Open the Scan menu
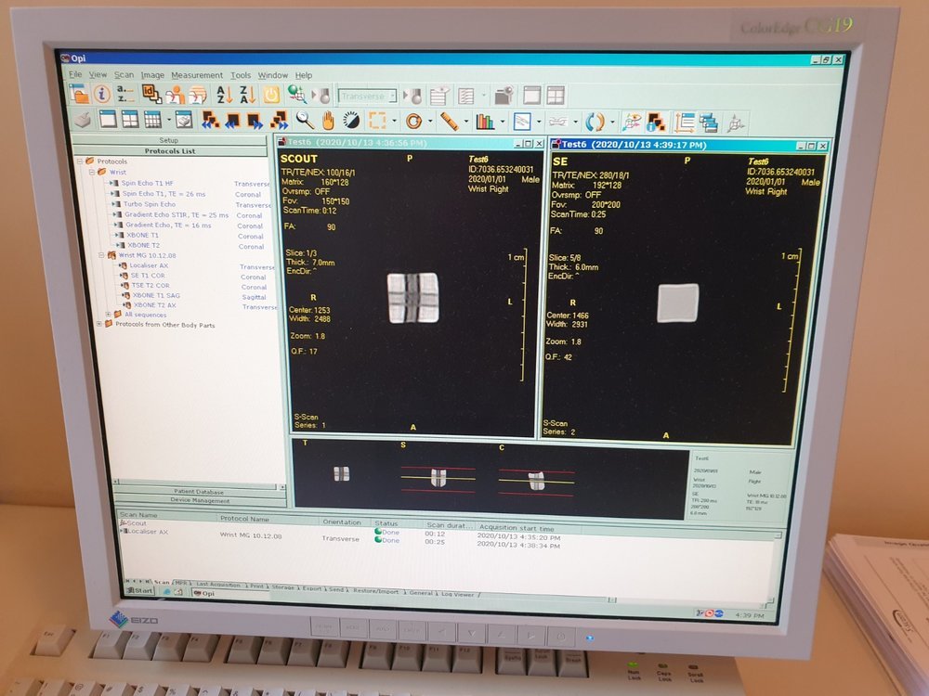The width and height of the screenshot is (929, 696). click(124, 74)
